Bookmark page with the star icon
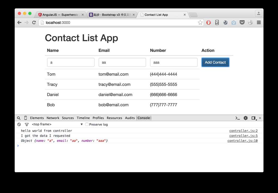Screen dimensions: 278x193 200,22
